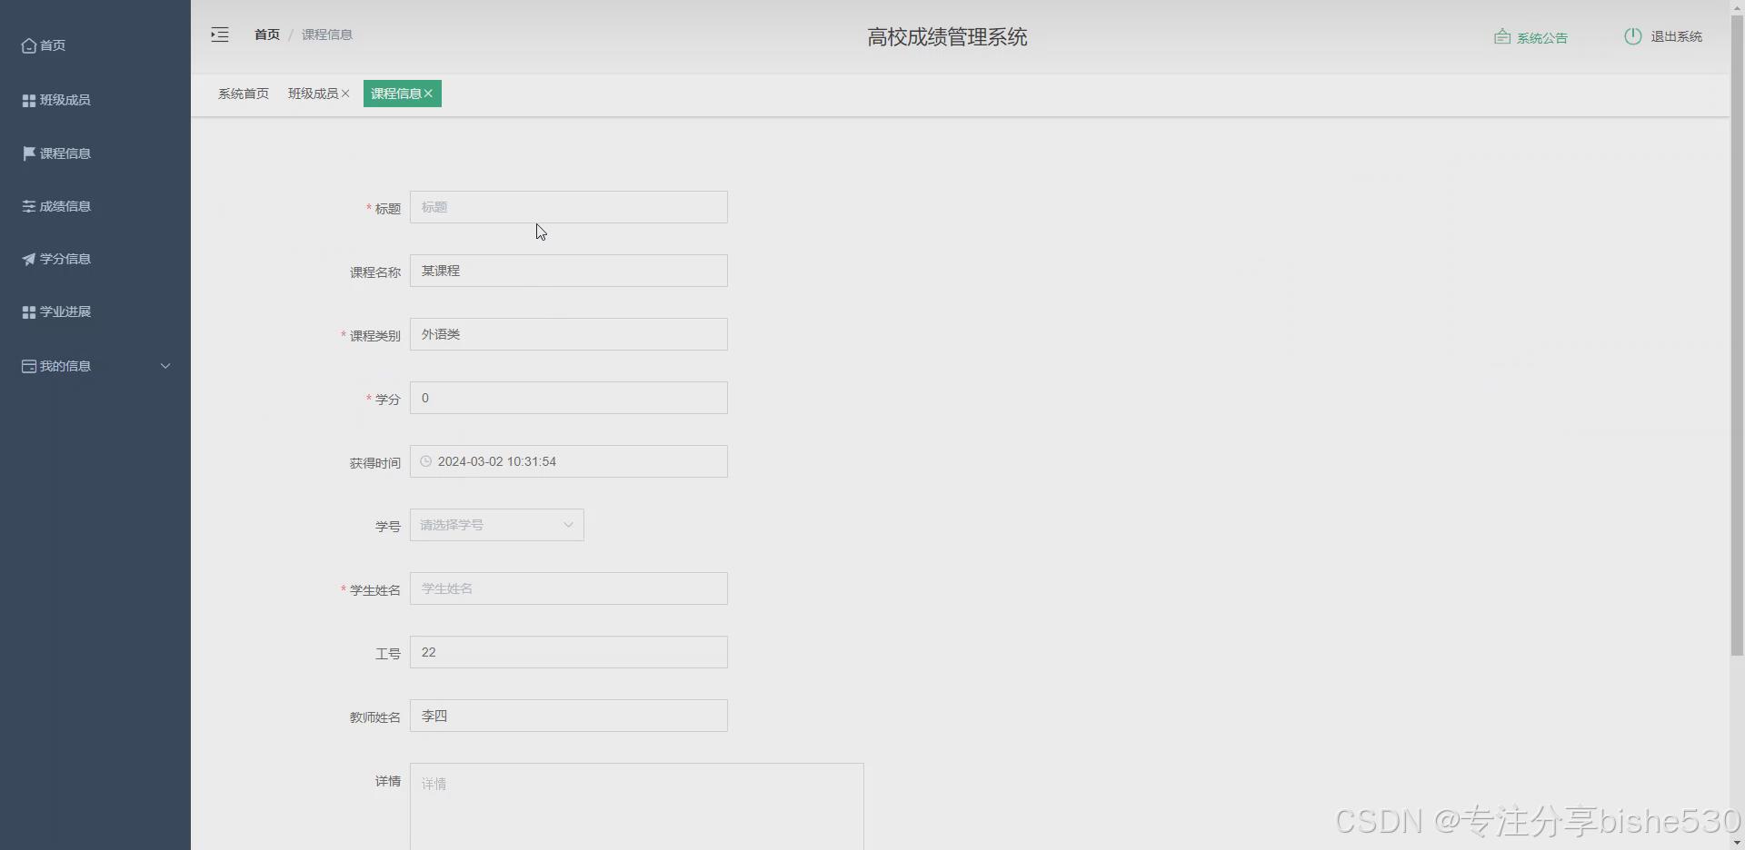Click the 课程名称 field containing 某课程
1745x850 pixels.
point(569,271)
